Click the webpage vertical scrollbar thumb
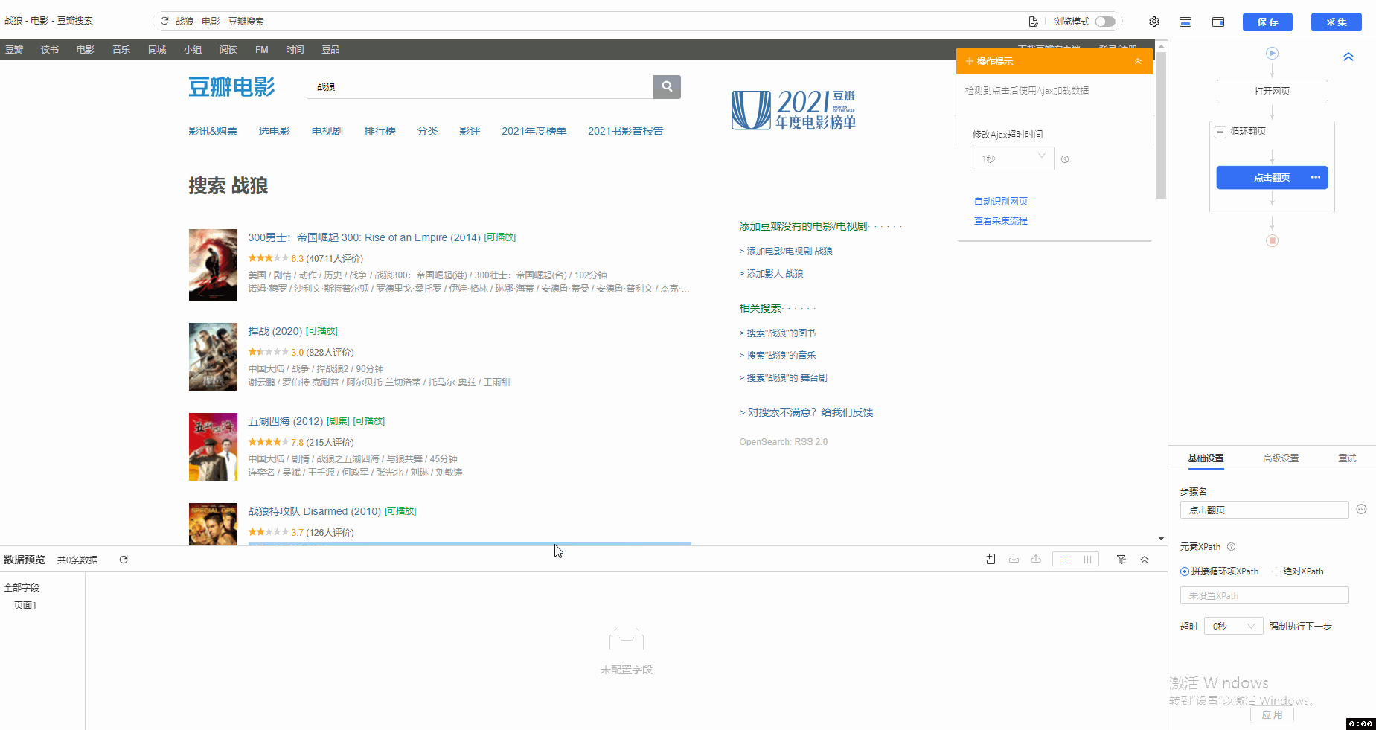Viewport: 1376px width, 730px height. (1161, 124)
